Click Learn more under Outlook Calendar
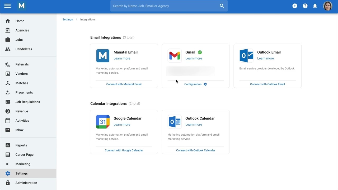Image resolution: width=338 pixels, height=190 pixels. tap(194, 125)
